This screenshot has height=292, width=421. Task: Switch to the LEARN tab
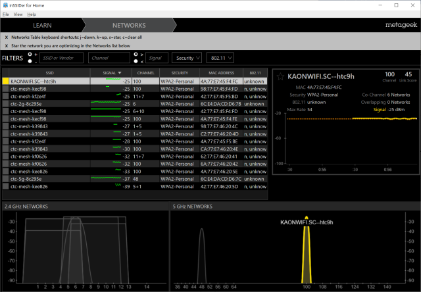[x=42, y=26]
